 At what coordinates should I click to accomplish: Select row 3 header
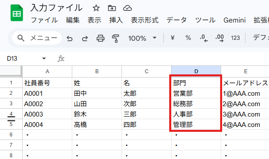11,104
